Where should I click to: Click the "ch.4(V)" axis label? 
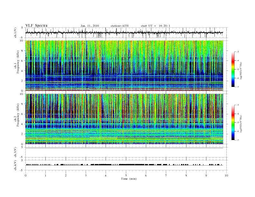pos(15,165)
